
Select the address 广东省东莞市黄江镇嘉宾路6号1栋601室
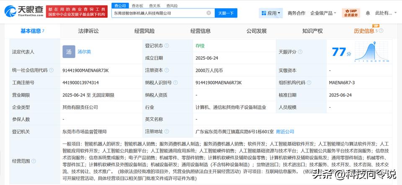234,132
